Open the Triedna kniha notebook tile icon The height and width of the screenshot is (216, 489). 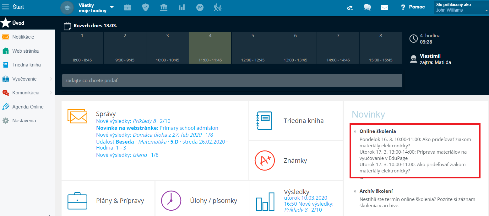264,121
